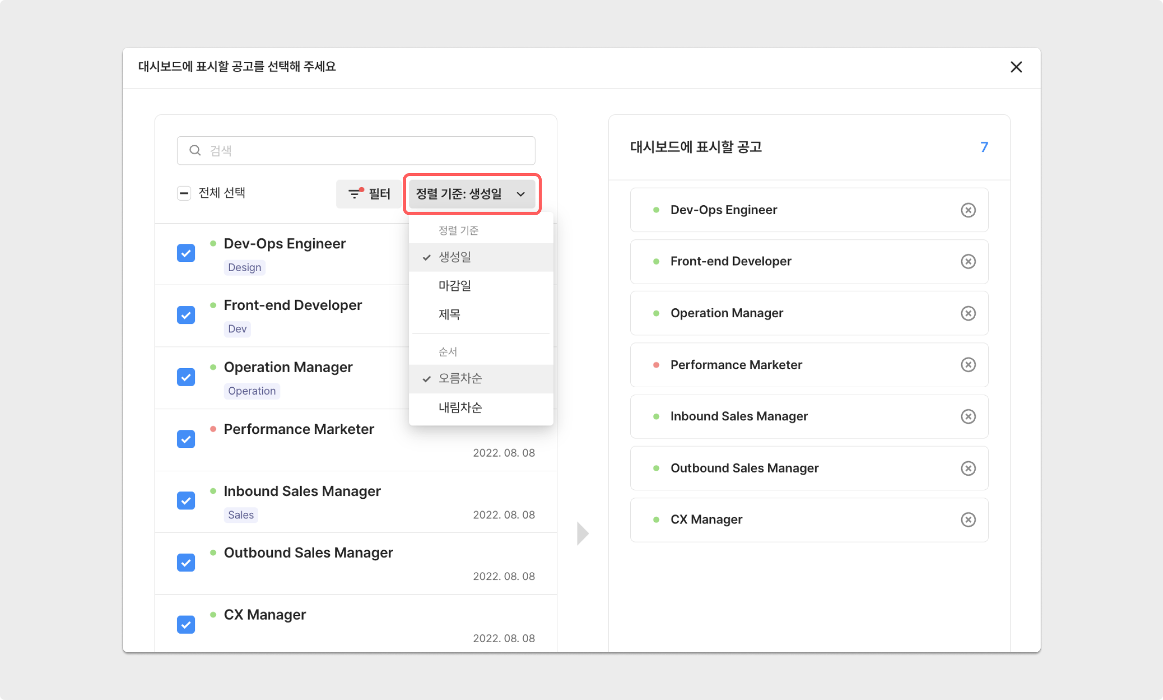Screen dimensions: 1163x700
Task: Click remove icon next to Operation Manager
Action: coord(968,313)
